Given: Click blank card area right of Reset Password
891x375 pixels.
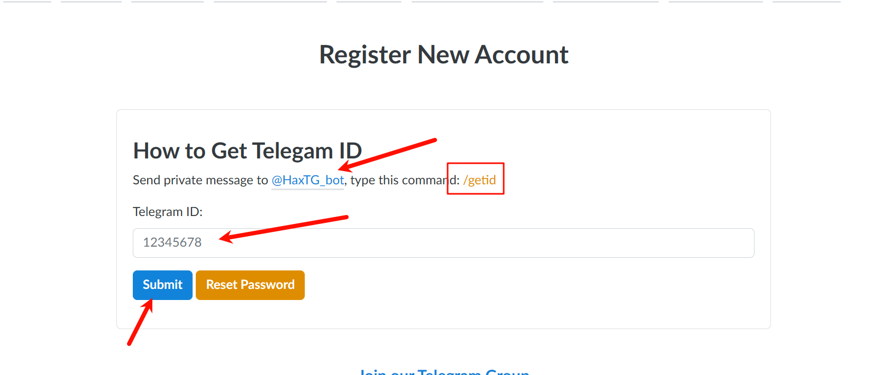Looking at the screenshot, I should point(529,285).
